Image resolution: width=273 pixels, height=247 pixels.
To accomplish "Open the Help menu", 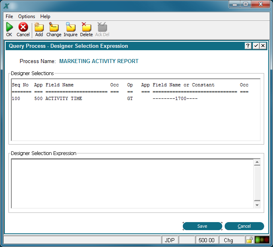I will 45,16.
